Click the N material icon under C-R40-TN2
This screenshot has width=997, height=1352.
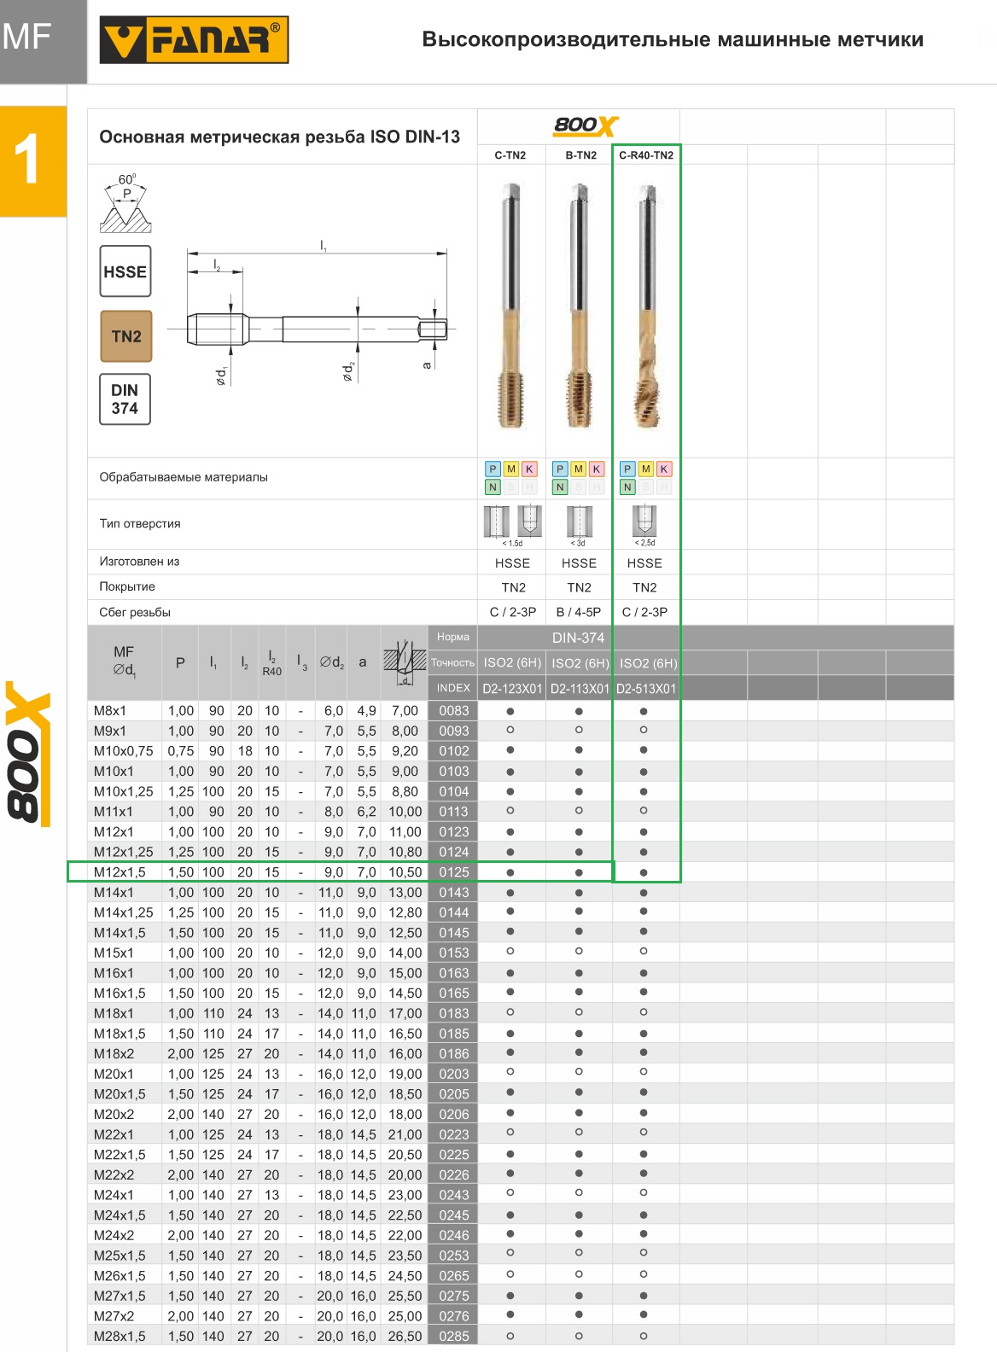click(x=627, y=487)
